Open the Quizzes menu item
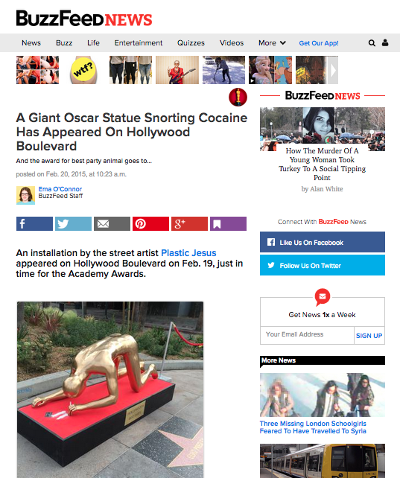This screenshot has width=400, height=478. pyautogui.click(x=191, y=43)
